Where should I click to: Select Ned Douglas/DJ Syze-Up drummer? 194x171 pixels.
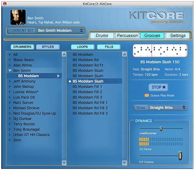click(35, 113)
